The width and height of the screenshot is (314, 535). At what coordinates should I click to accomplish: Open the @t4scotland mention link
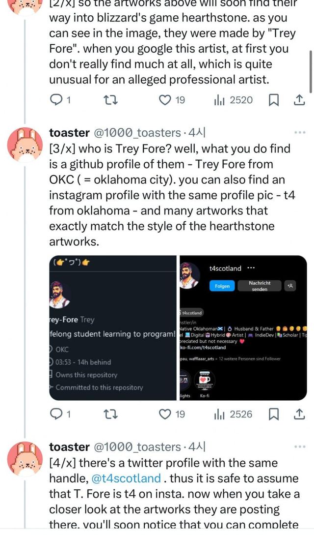coord(126,478)
